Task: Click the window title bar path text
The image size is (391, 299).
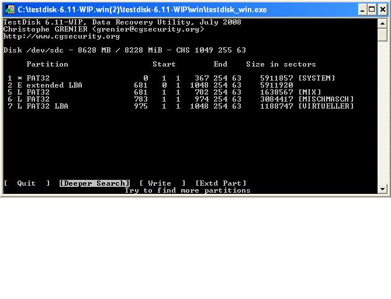Action: click(142, 10)
